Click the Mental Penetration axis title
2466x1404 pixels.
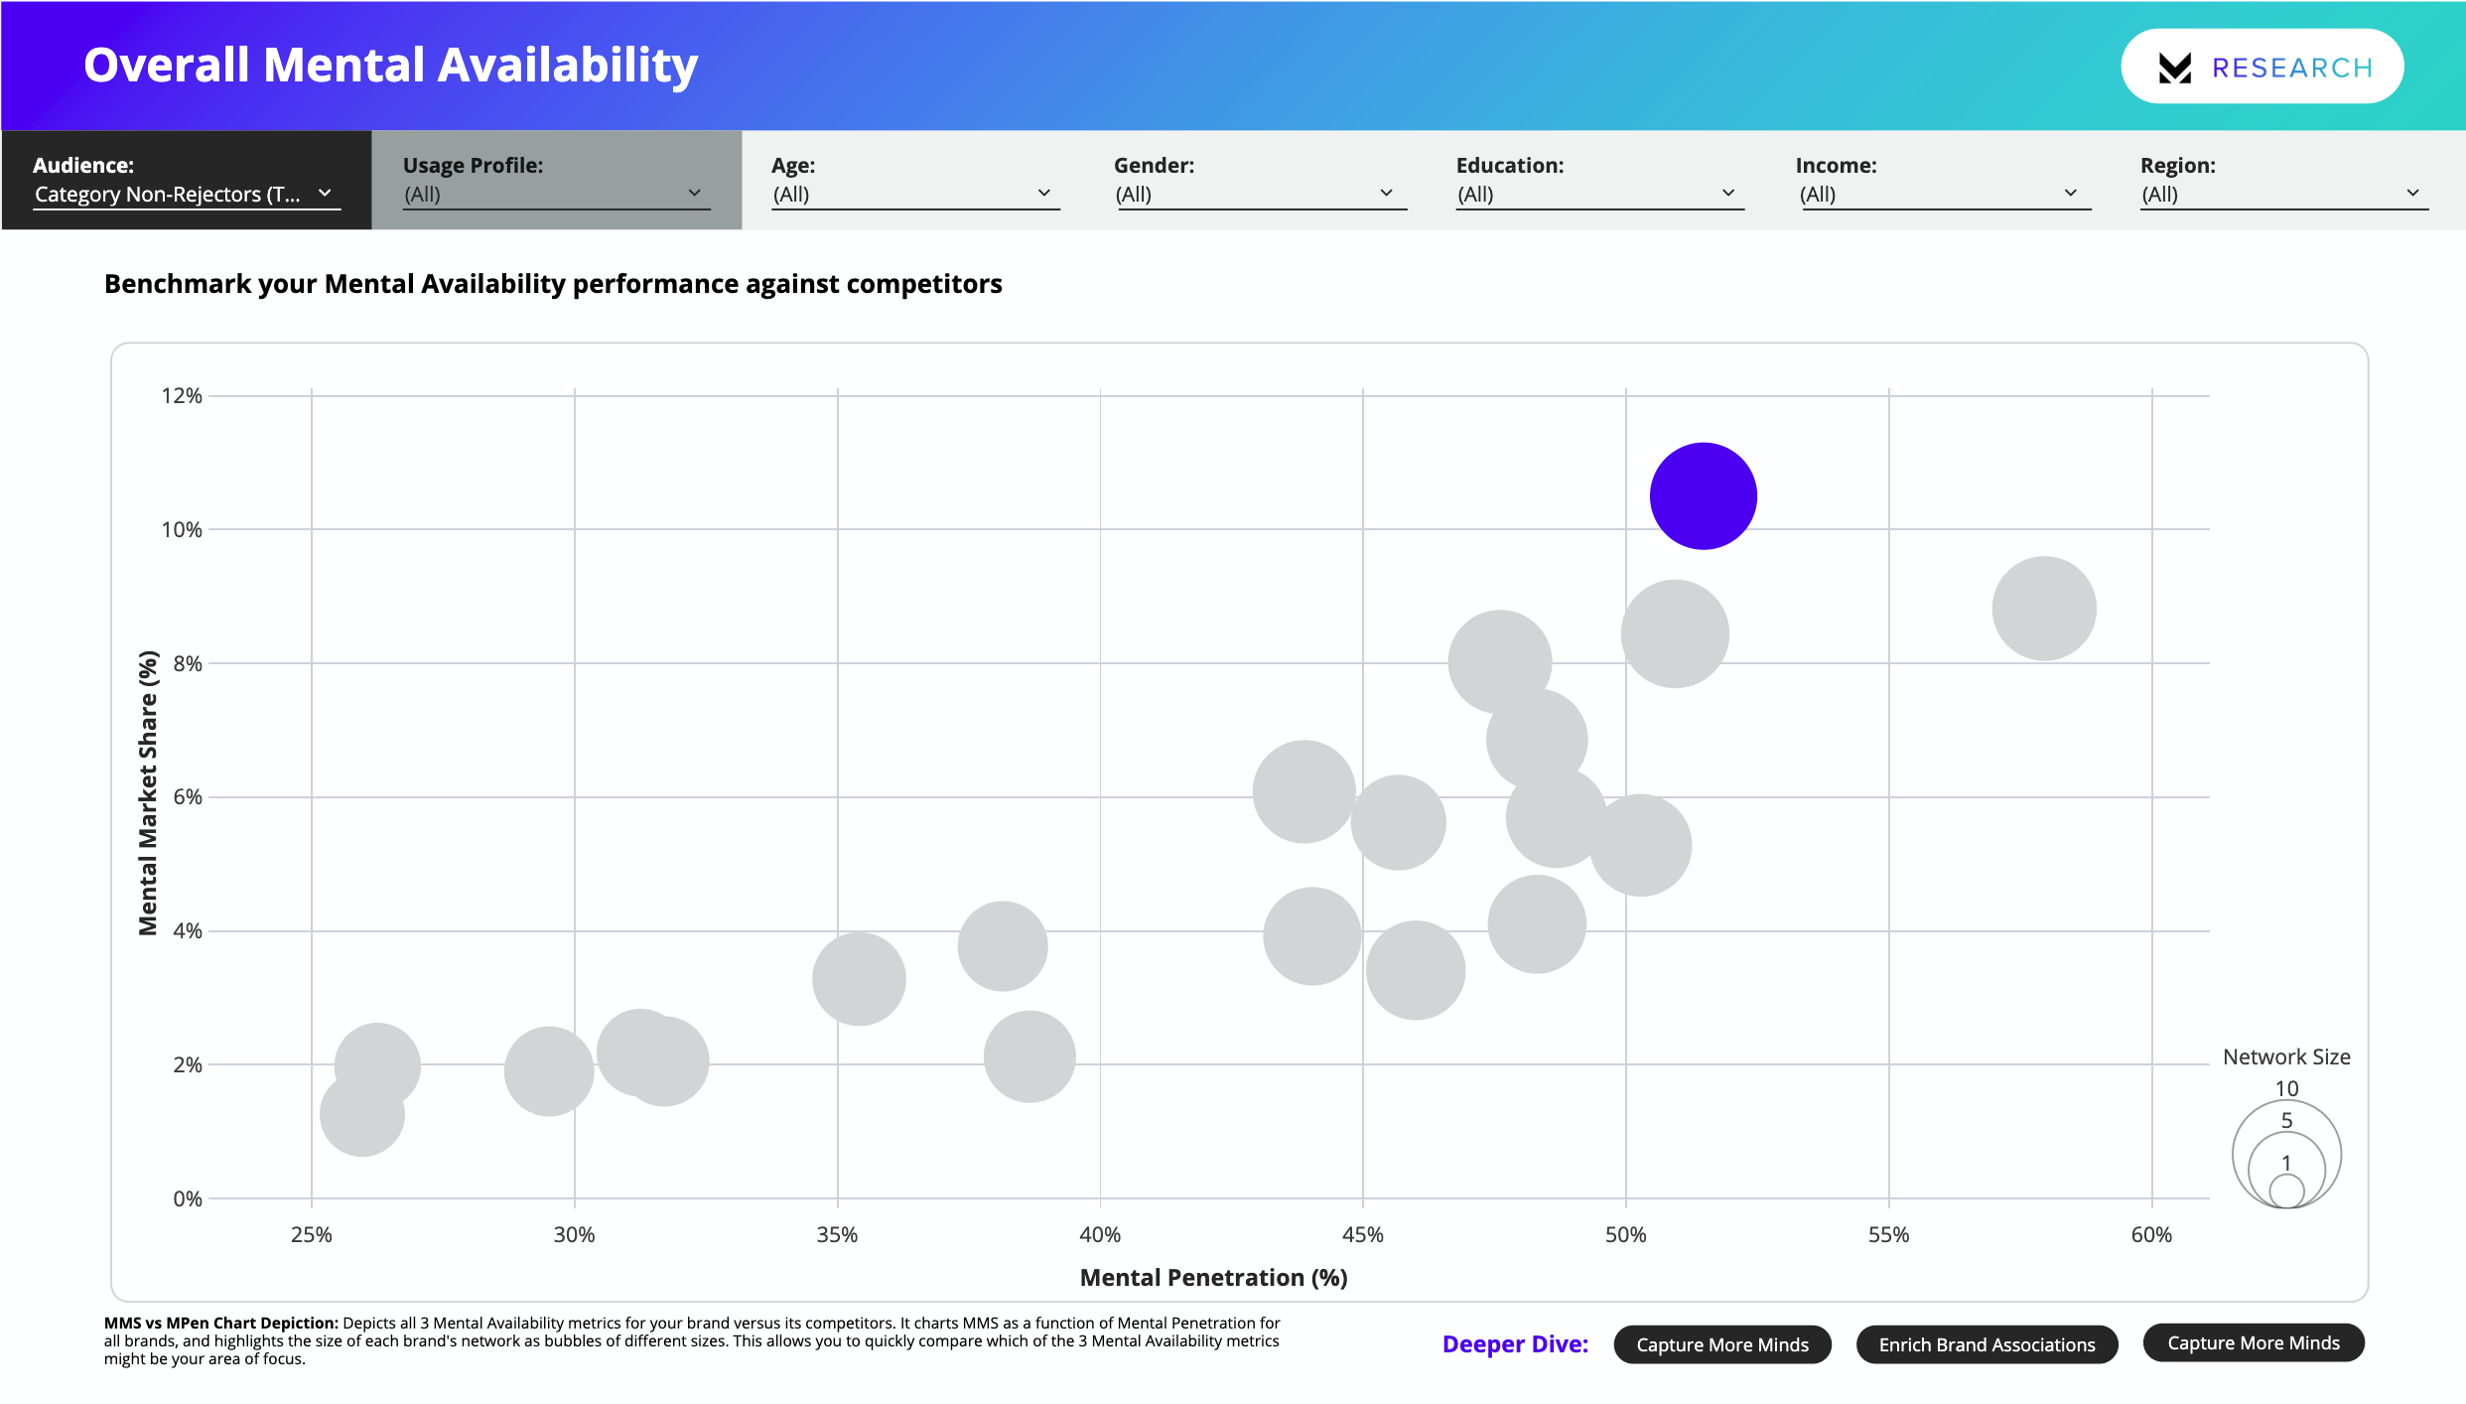[x=1213, y=1277]
